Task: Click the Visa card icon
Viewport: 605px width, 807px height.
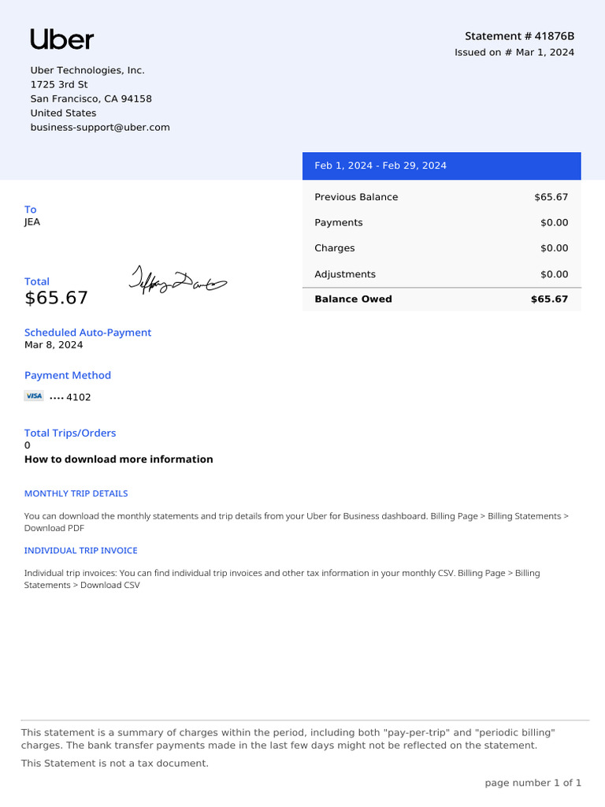Action: (34, 396)
